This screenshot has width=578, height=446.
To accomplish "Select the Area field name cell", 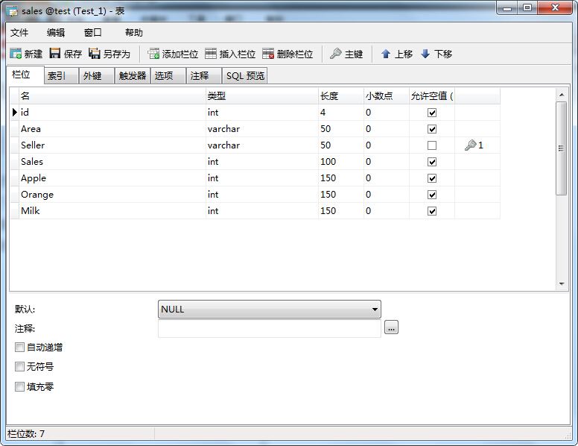I will coord(112,129).
